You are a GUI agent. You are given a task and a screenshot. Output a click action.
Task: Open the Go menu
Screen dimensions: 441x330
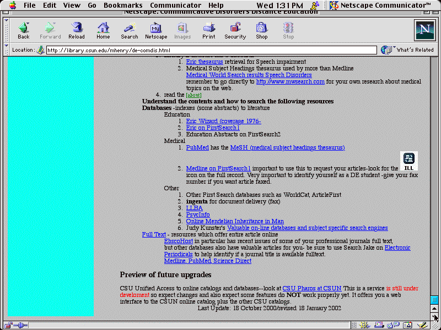(92, 5)
